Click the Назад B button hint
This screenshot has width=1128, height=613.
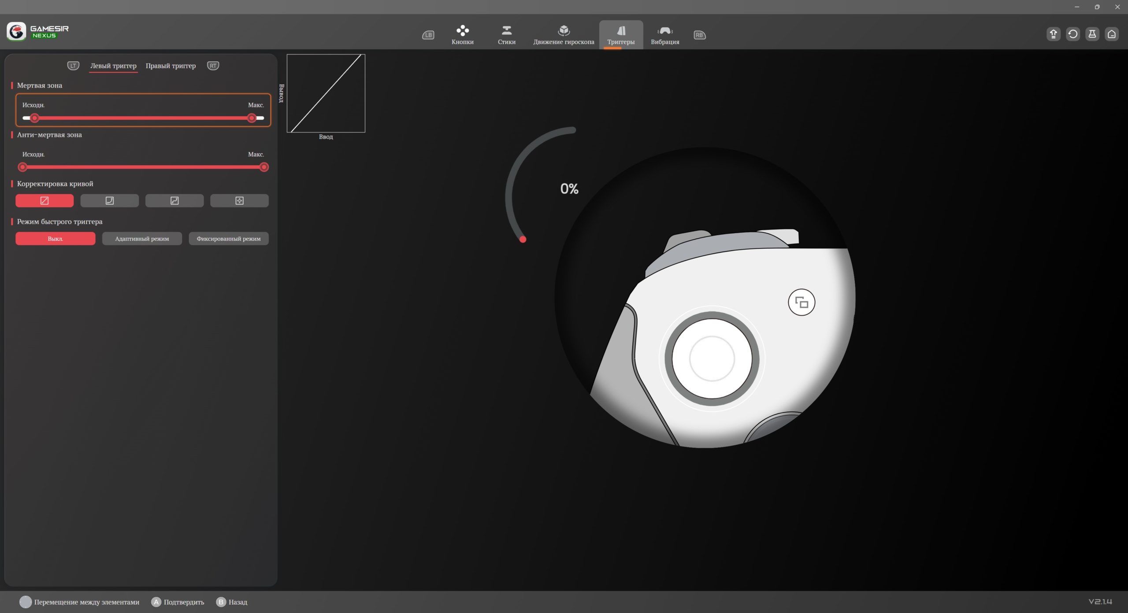(232, 602)
